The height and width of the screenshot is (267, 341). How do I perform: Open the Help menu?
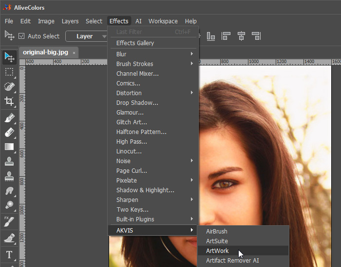point(191,21)
